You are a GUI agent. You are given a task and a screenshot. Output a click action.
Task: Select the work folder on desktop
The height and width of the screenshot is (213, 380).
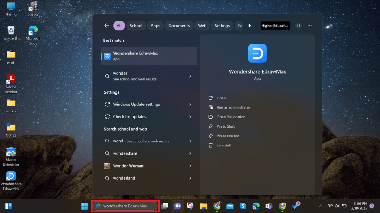tap(11, 57)
